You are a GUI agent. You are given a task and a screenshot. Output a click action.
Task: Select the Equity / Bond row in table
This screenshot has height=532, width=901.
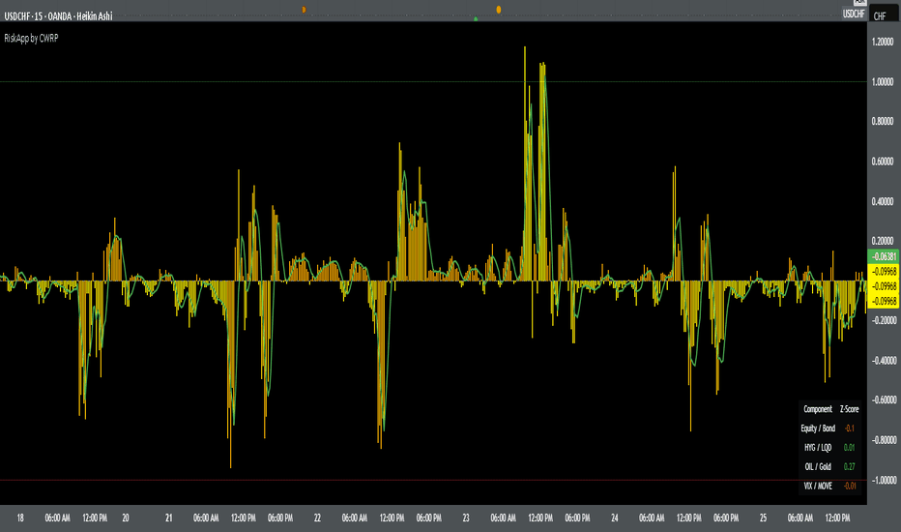coord(829,428)
